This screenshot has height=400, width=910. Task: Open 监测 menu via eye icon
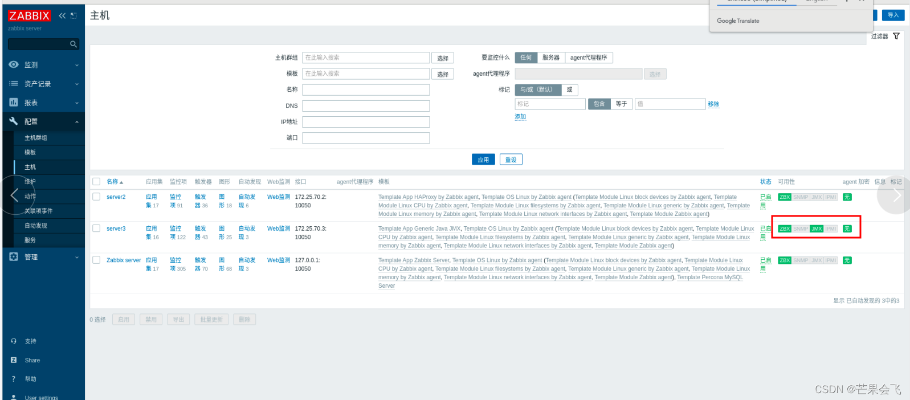click(x=14, y=65)
